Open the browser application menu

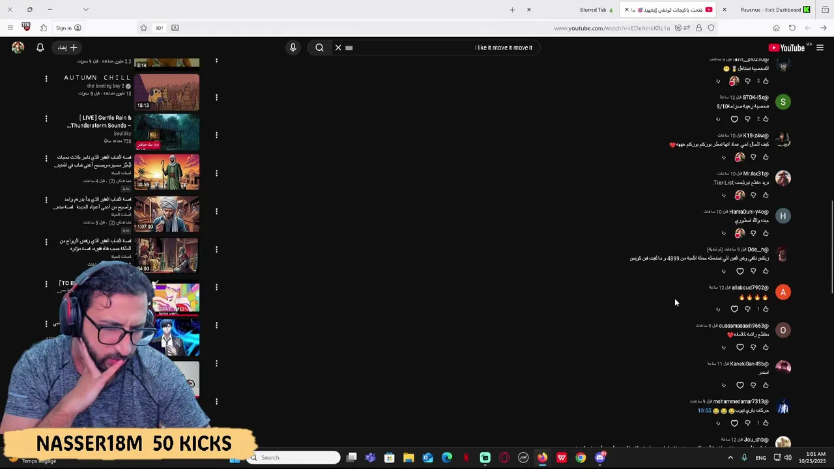pyautogui.click(x=10, y=28)
